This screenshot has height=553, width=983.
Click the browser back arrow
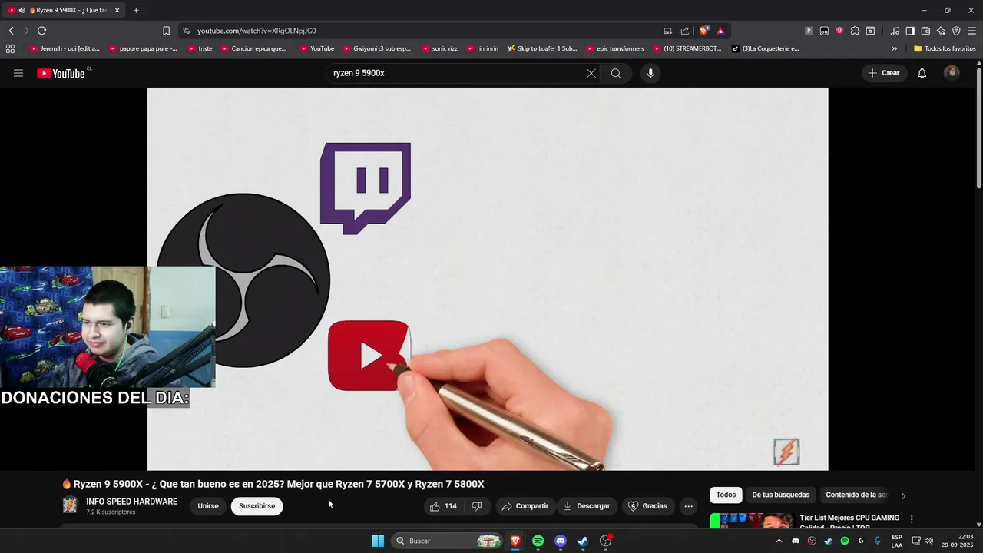[12, 31]
